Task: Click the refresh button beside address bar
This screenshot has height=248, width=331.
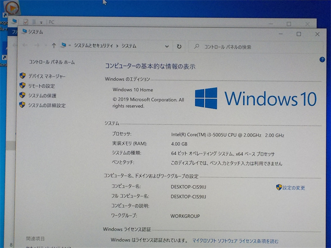Action: pos(179,46)
